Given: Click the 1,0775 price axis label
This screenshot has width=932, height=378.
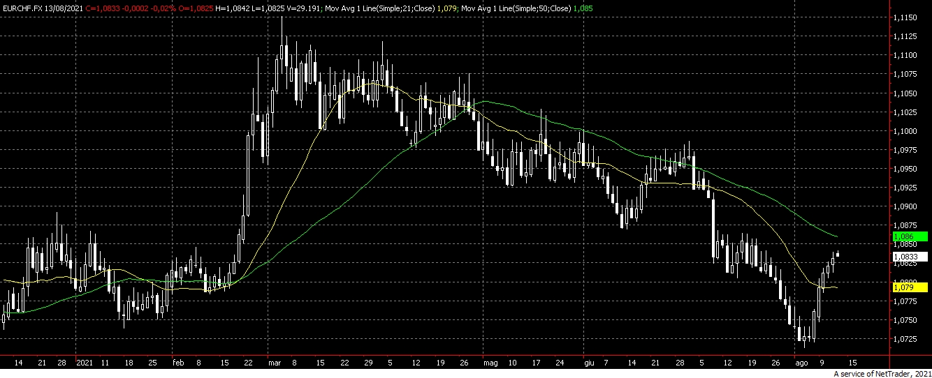Looking at the screenshot, I should (906, 301).
